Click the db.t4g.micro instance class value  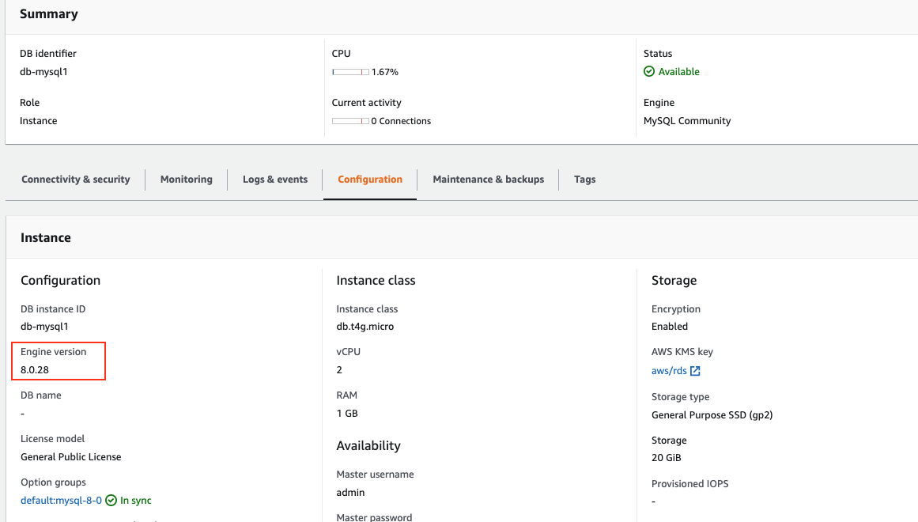click(365, 327)
